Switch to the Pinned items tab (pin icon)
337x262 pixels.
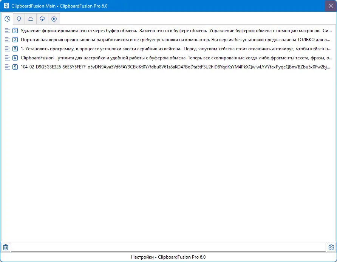[x=19, y=19]
